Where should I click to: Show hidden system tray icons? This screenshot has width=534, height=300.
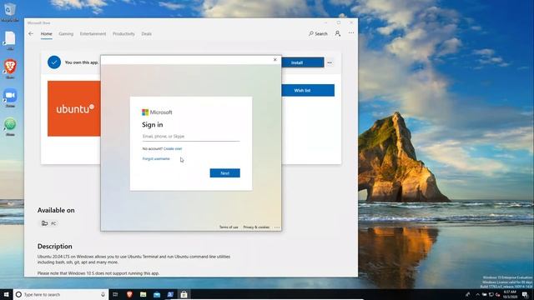coord(477,294)
